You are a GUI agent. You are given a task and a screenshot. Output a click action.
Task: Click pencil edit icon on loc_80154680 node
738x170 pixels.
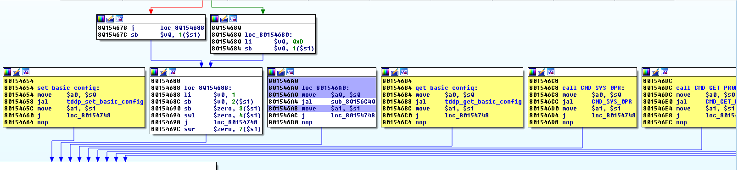(224, 19)
